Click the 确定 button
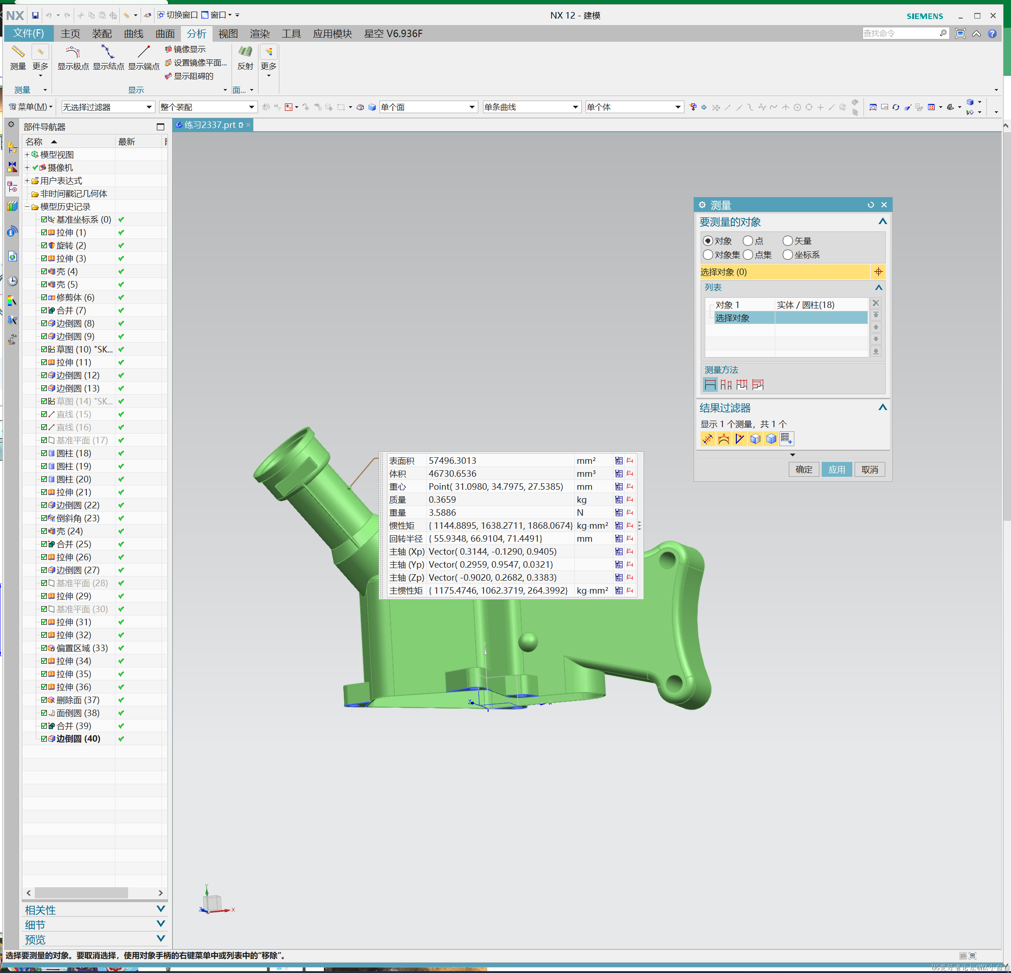 pyautogui.click(x=804, y=469)
